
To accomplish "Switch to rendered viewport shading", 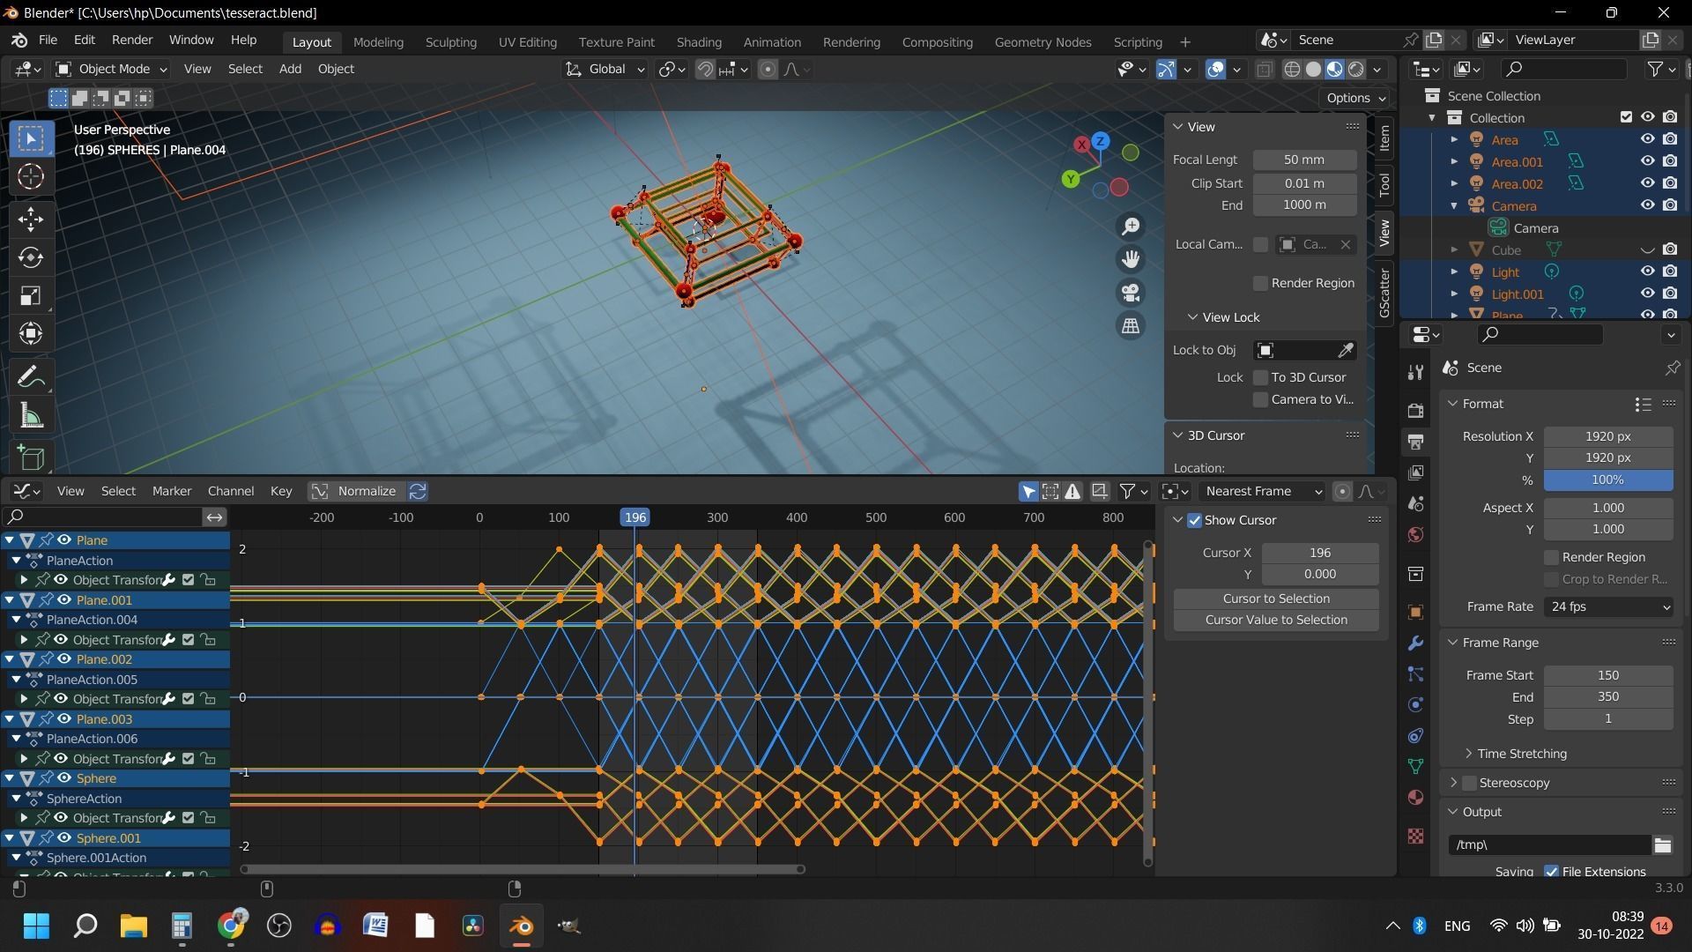I will [1356, 70].
